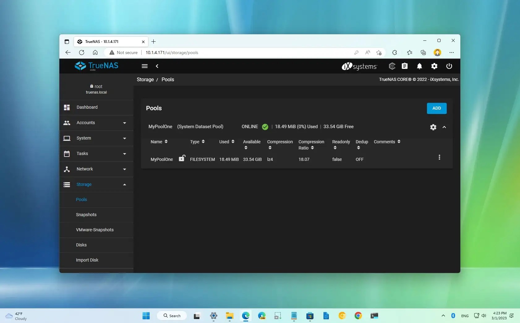Click the iXsystems stacked-cube icon
This screenshot has width=520, height=323.
[392, 66]
